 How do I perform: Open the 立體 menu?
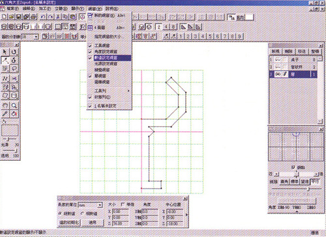coord(61,8)
